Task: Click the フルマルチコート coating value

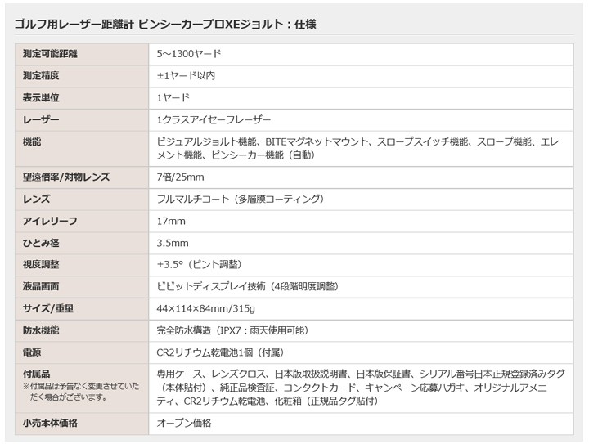Action: (x=241, y=200)
